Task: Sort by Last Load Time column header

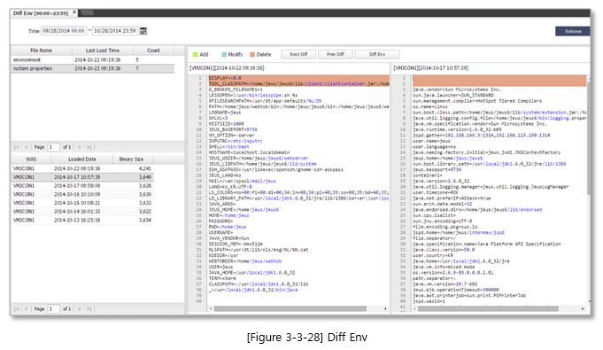Action: point(103,51)
